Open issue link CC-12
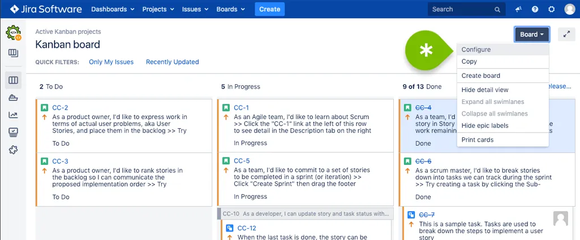Screen dimensions: 580x240 click(247, 228)
